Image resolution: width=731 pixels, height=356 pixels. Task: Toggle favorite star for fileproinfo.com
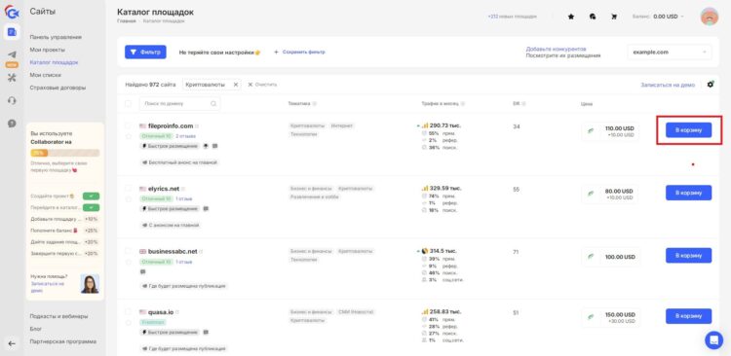tap(128, 136)
